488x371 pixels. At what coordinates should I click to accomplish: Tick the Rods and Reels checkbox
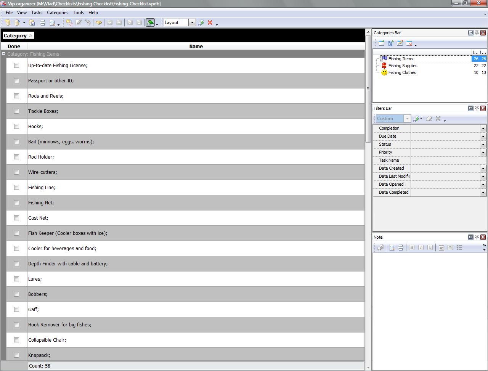tap(16, 96)
